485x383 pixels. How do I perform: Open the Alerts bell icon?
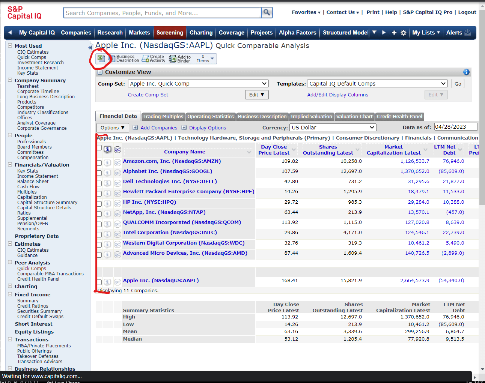pos(468,33)
